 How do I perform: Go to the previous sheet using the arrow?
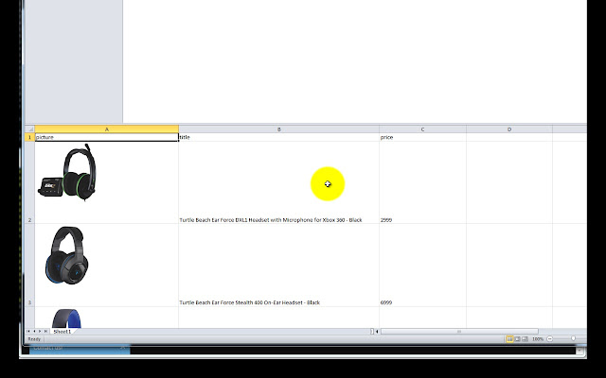click(x=34, y=332)
